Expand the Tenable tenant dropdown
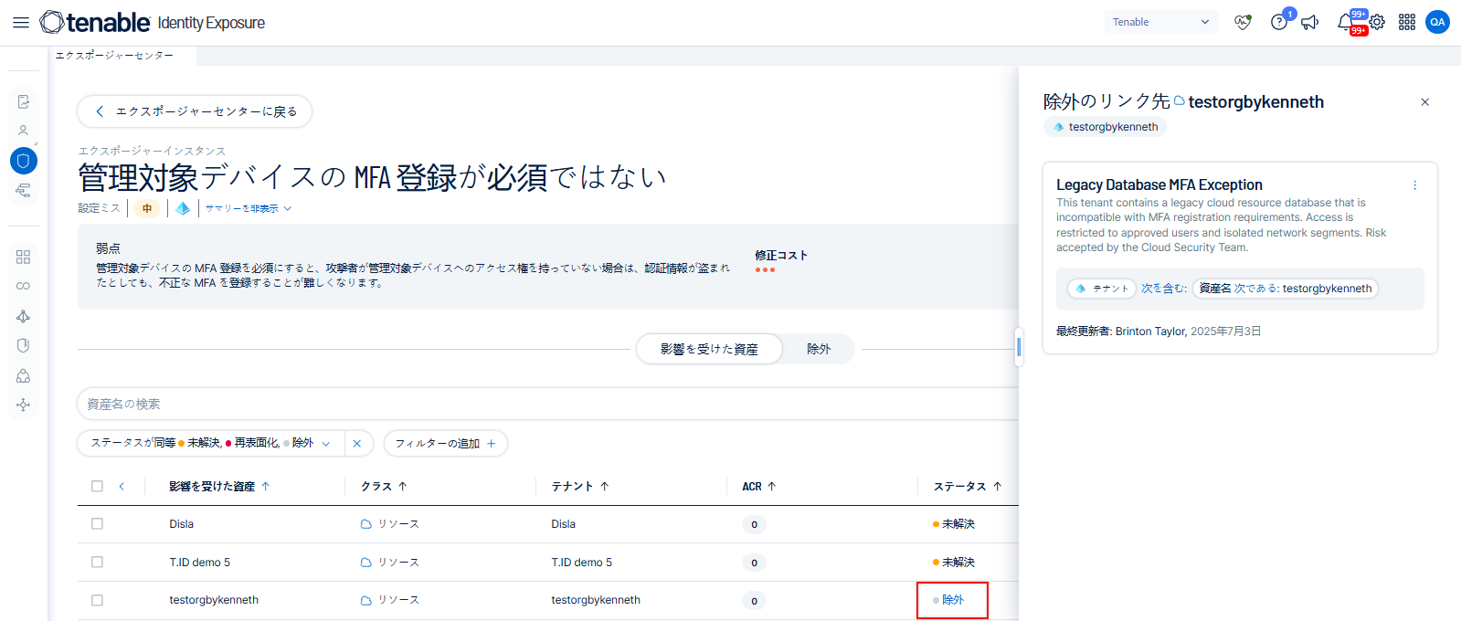The width and height of the screenshot is (1461, 621). click(x=1161, y=22)
